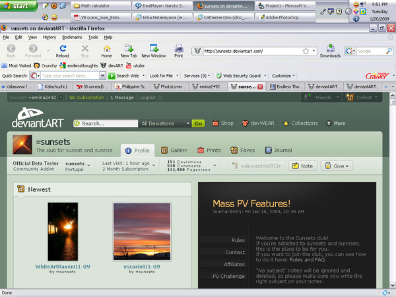Open the Contest journal menu item
This screenshot has width=396, height=297.
[x=235, y=252]
